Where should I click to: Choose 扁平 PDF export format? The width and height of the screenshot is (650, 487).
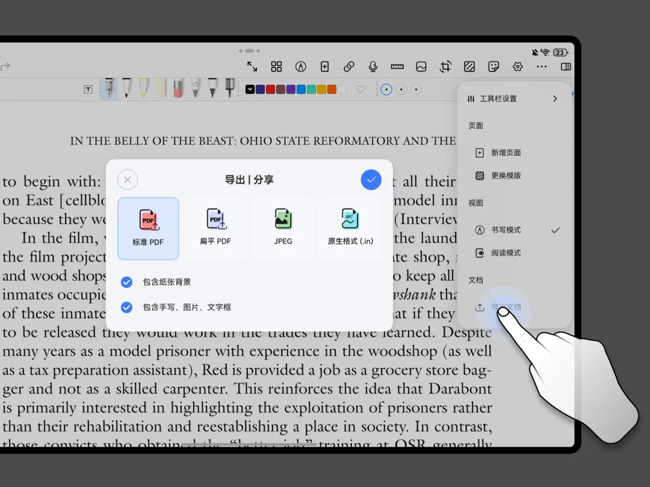215,228
